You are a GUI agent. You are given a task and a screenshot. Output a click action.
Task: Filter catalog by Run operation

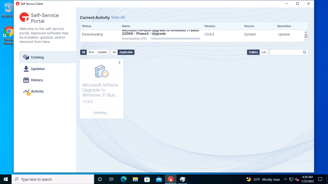(x=91, y=52)
